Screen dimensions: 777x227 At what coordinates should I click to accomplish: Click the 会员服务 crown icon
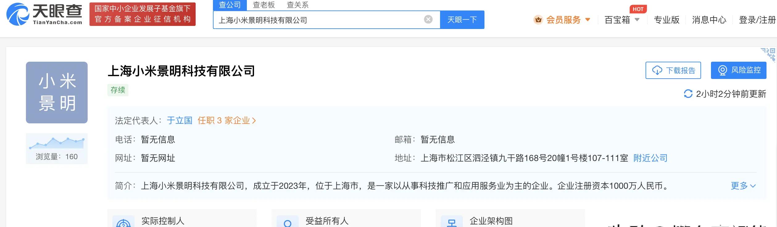(538, 20)
